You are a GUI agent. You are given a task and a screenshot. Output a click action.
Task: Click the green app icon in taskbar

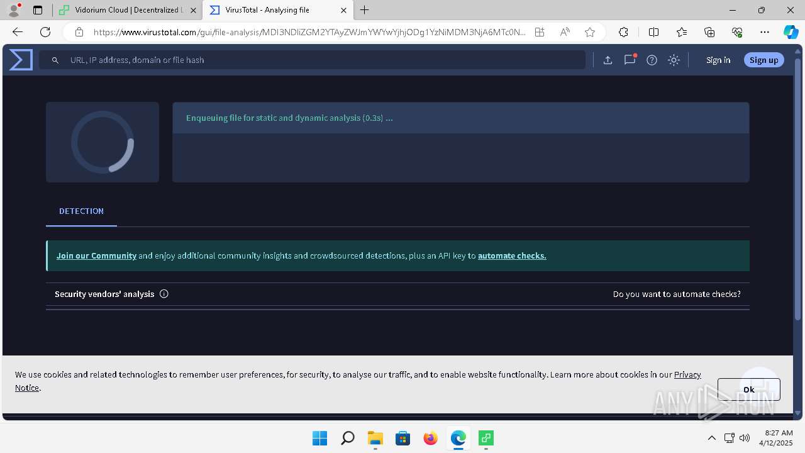click(486, 438)
